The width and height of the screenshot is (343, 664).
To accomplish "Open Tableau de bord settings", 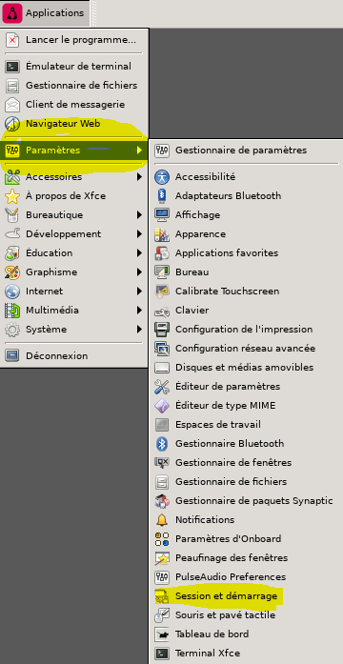I will click(247, 634).
